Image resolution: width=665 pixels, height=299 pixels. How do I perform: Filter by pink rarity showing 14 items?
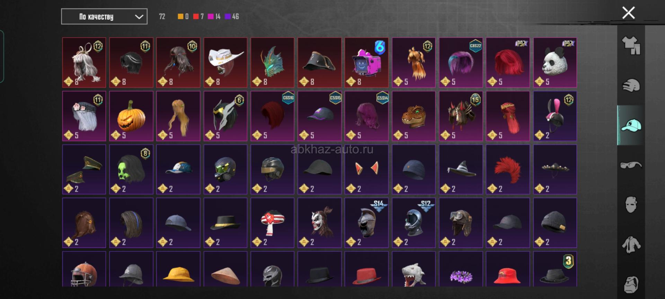[214, 16]
